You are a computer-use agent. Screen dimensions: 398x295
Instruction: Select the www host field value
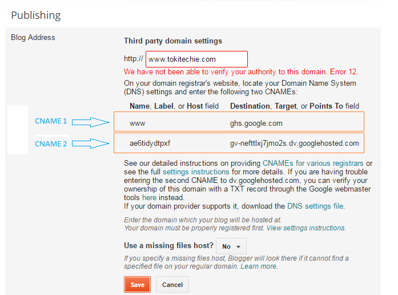point(137,123)
